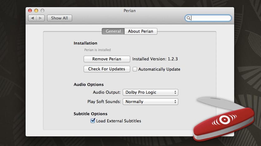Minimize window with the yellow button
This screenshot has width=261, height=146.
[36, 11]
